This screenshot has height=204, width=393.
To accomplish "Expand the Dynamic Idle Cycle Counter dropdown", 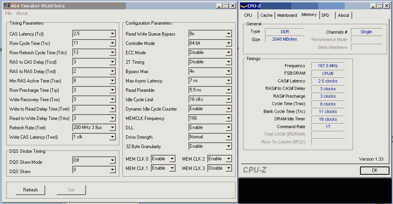I will (x=228, y=109).
